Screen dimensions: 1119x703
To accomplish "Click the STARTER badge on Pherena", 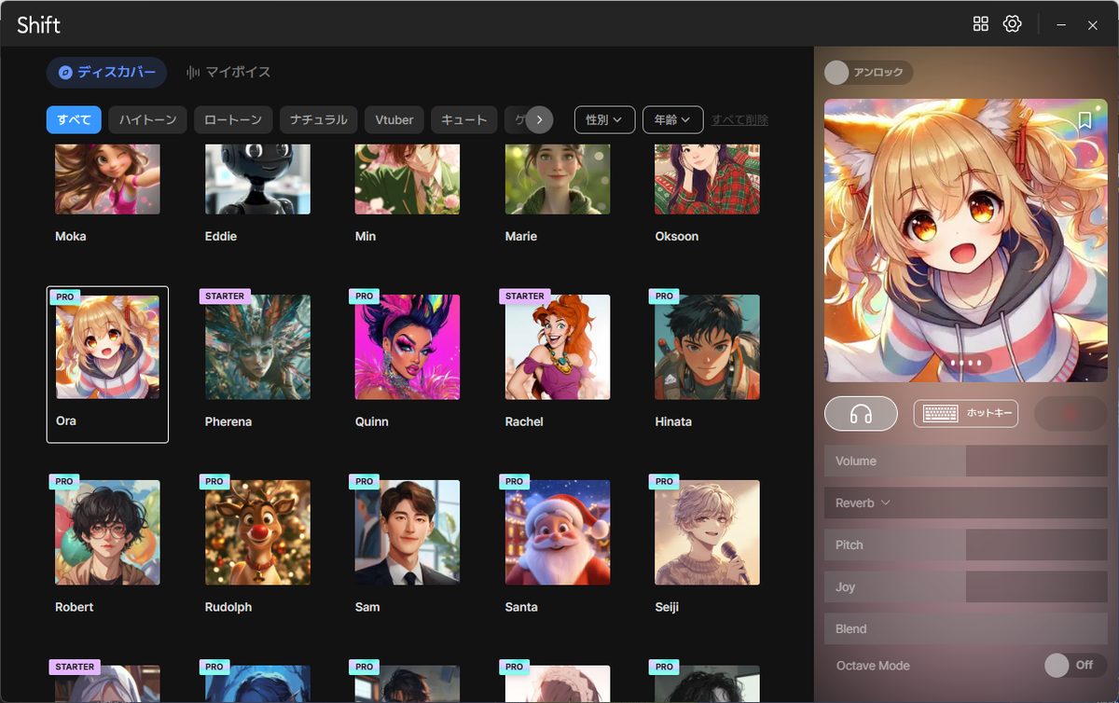I will [225, 296].
